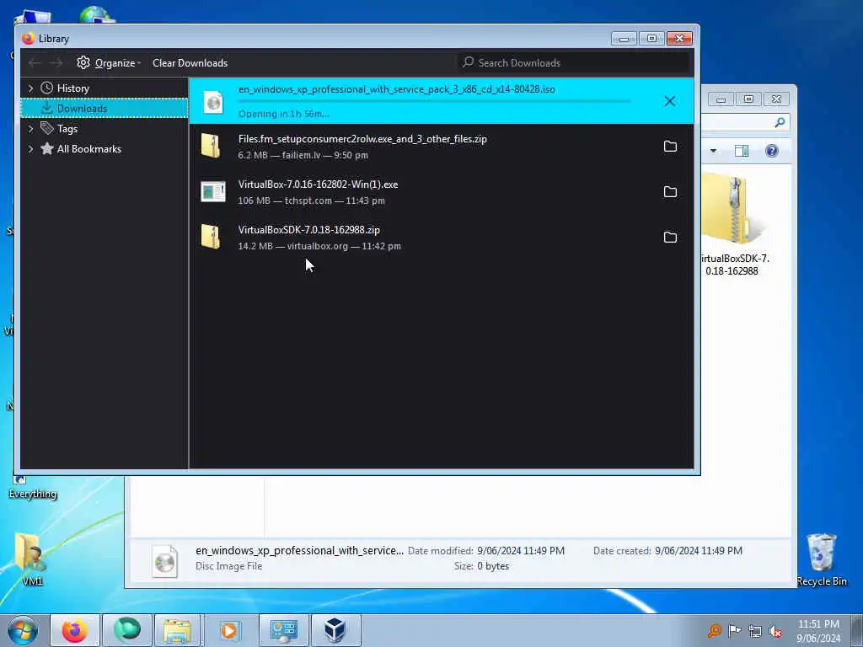Go back in Library navigation
The height and width of the screenshot is (647, 863).
(35, 62)
